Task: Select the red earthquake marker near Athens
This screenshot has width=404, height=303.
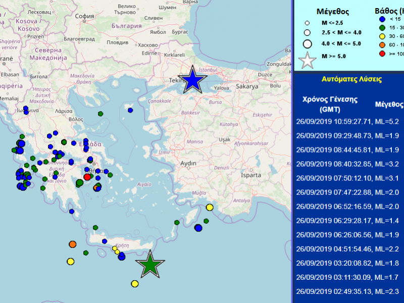Action: [x=87, y=177]
